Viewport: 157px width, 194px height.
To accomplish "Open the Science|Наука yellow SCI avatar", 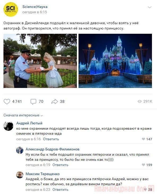I will [x=11, y=9].
